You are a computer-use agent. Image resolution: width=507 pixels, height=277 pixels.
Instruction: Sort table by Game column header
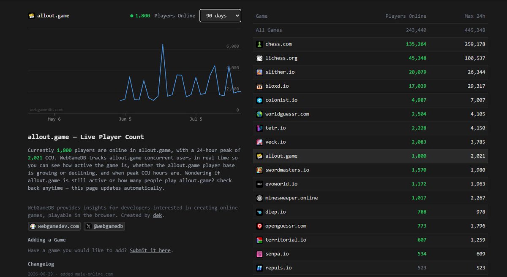tap(262, 16)
